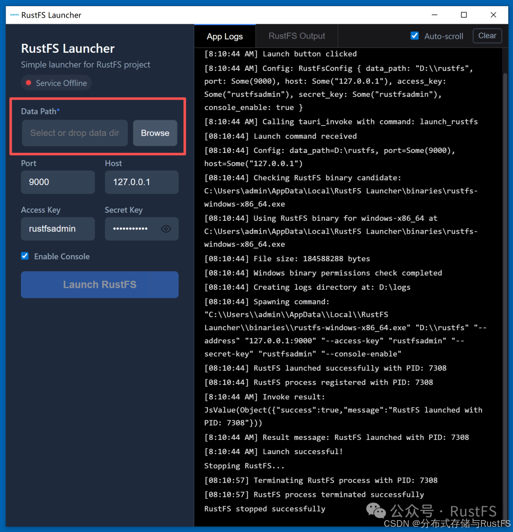
Task: Switch to the App Logs tab
Action: click(x=225, y=36)
